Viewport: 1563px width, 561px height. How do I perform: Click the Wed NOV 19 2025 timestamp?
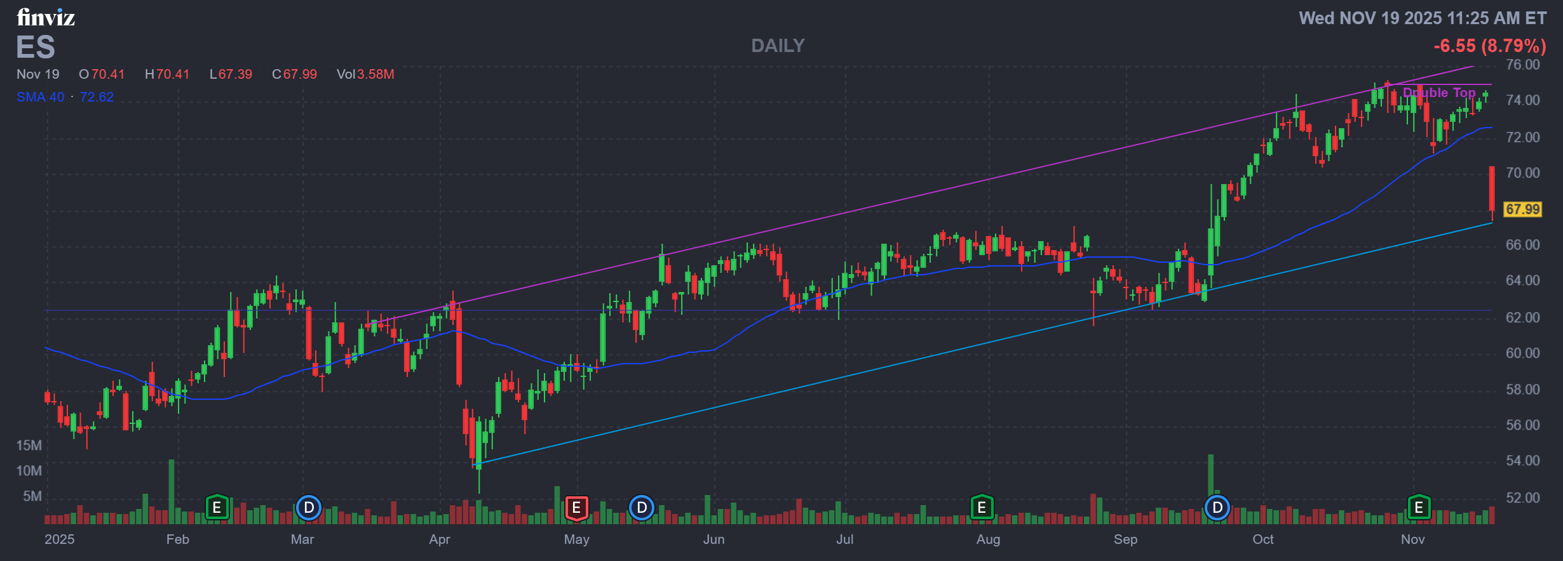pyautogui.click(x=1422, y=18)
